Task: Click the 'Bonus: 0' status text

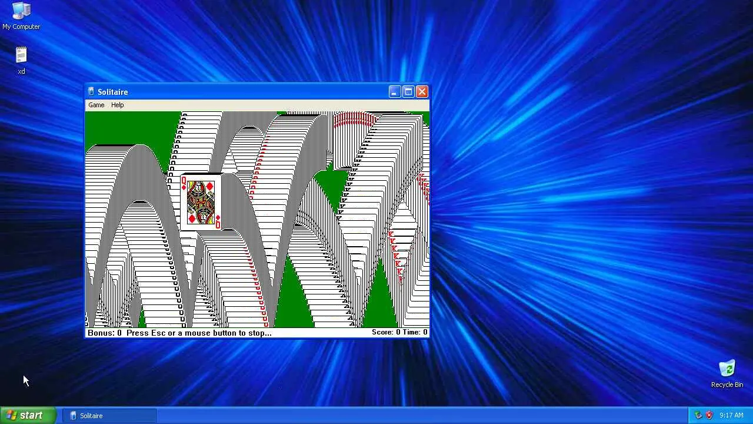Action: click(x=105, y=333)
